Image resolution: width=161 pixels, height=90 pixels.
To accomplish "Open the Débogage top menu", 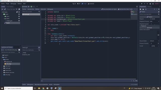I will [13, 4].
